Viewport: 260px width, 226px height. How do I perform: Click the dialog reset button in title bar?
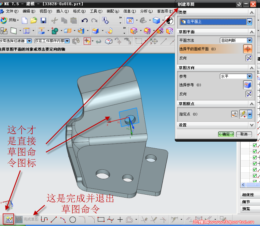coord(239,4)
